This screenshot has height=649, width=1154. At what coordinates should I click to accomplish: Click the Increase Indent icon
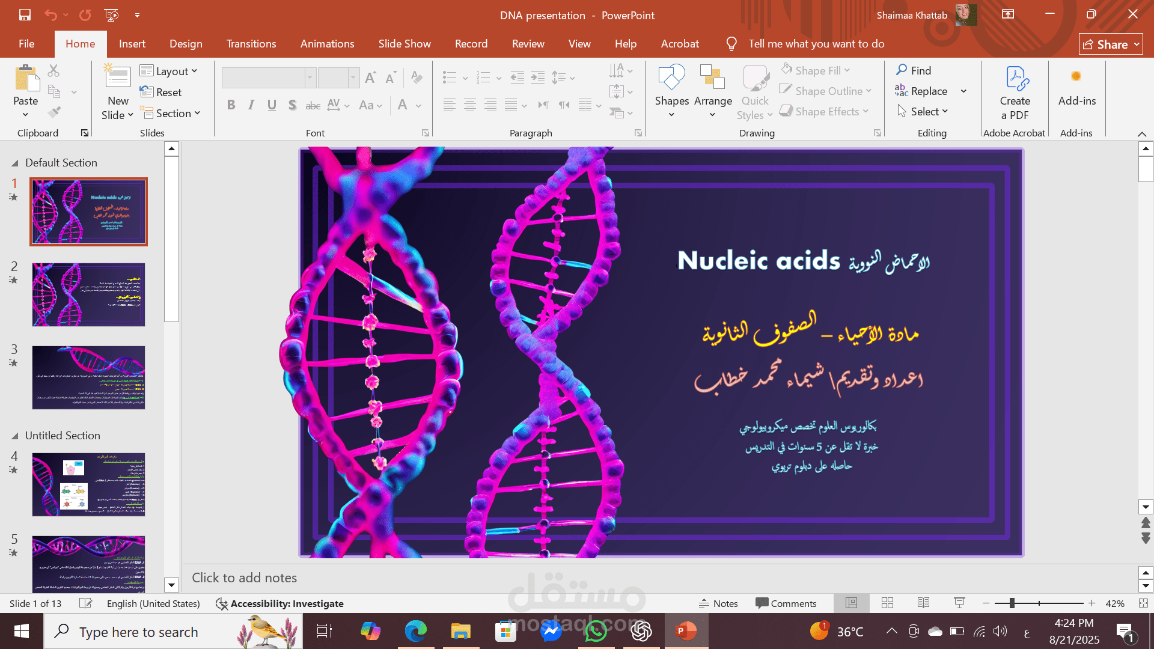tap(538, 78)
